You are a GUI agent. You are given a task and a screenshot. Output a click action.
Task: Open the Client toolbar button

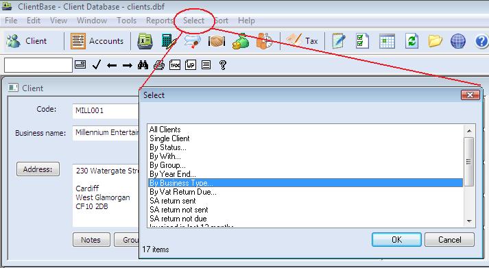click(x=26, y=41)
